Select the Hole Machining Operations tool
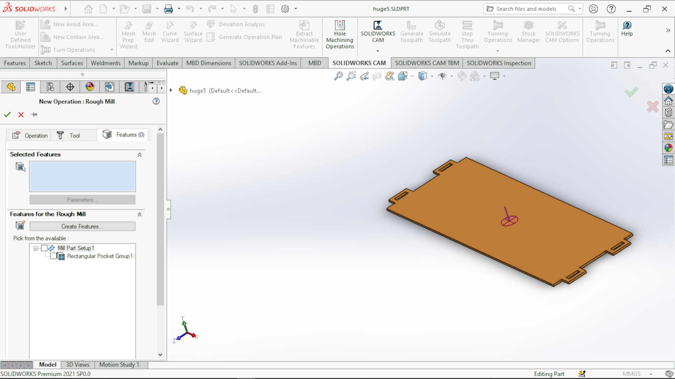The height and width of the screenshot is (379, 675). tap(339, 34)
